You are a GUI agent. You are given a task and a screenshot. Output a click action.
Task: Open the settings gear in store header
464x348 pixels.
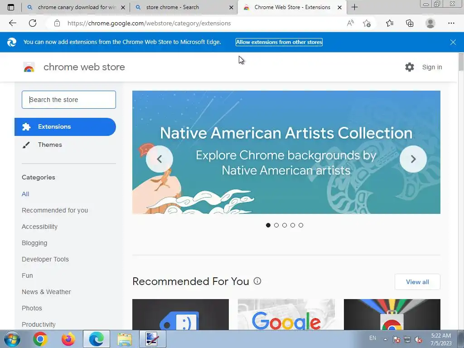coord(410,67)
